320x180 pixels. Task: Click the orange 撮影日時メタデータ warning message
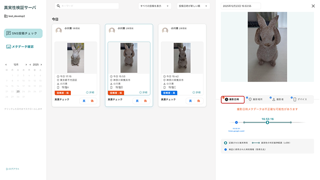[x=267, y=109]
